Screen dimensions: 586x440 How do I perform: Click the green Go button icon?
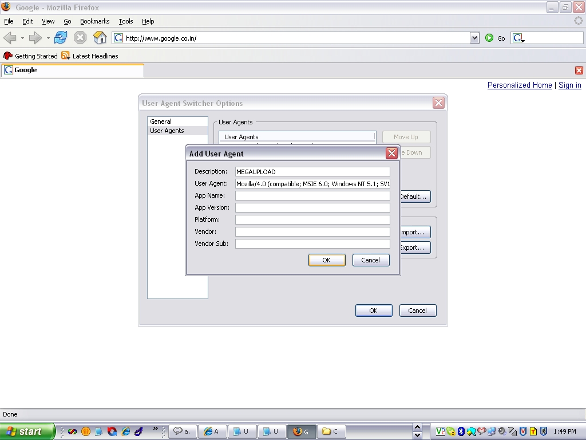click(x=489, y=38)
